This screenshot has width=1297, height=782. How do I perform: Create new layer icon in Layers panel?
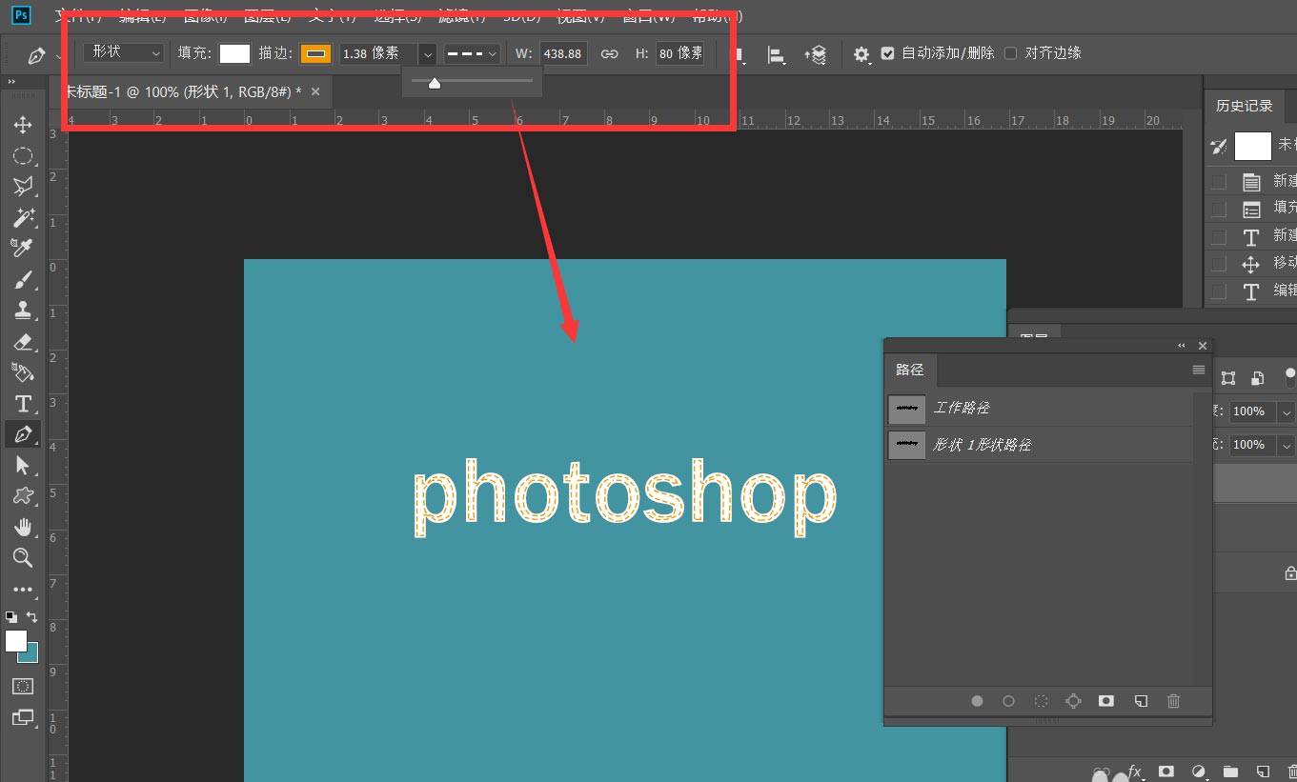click(x=1263, y=771)
